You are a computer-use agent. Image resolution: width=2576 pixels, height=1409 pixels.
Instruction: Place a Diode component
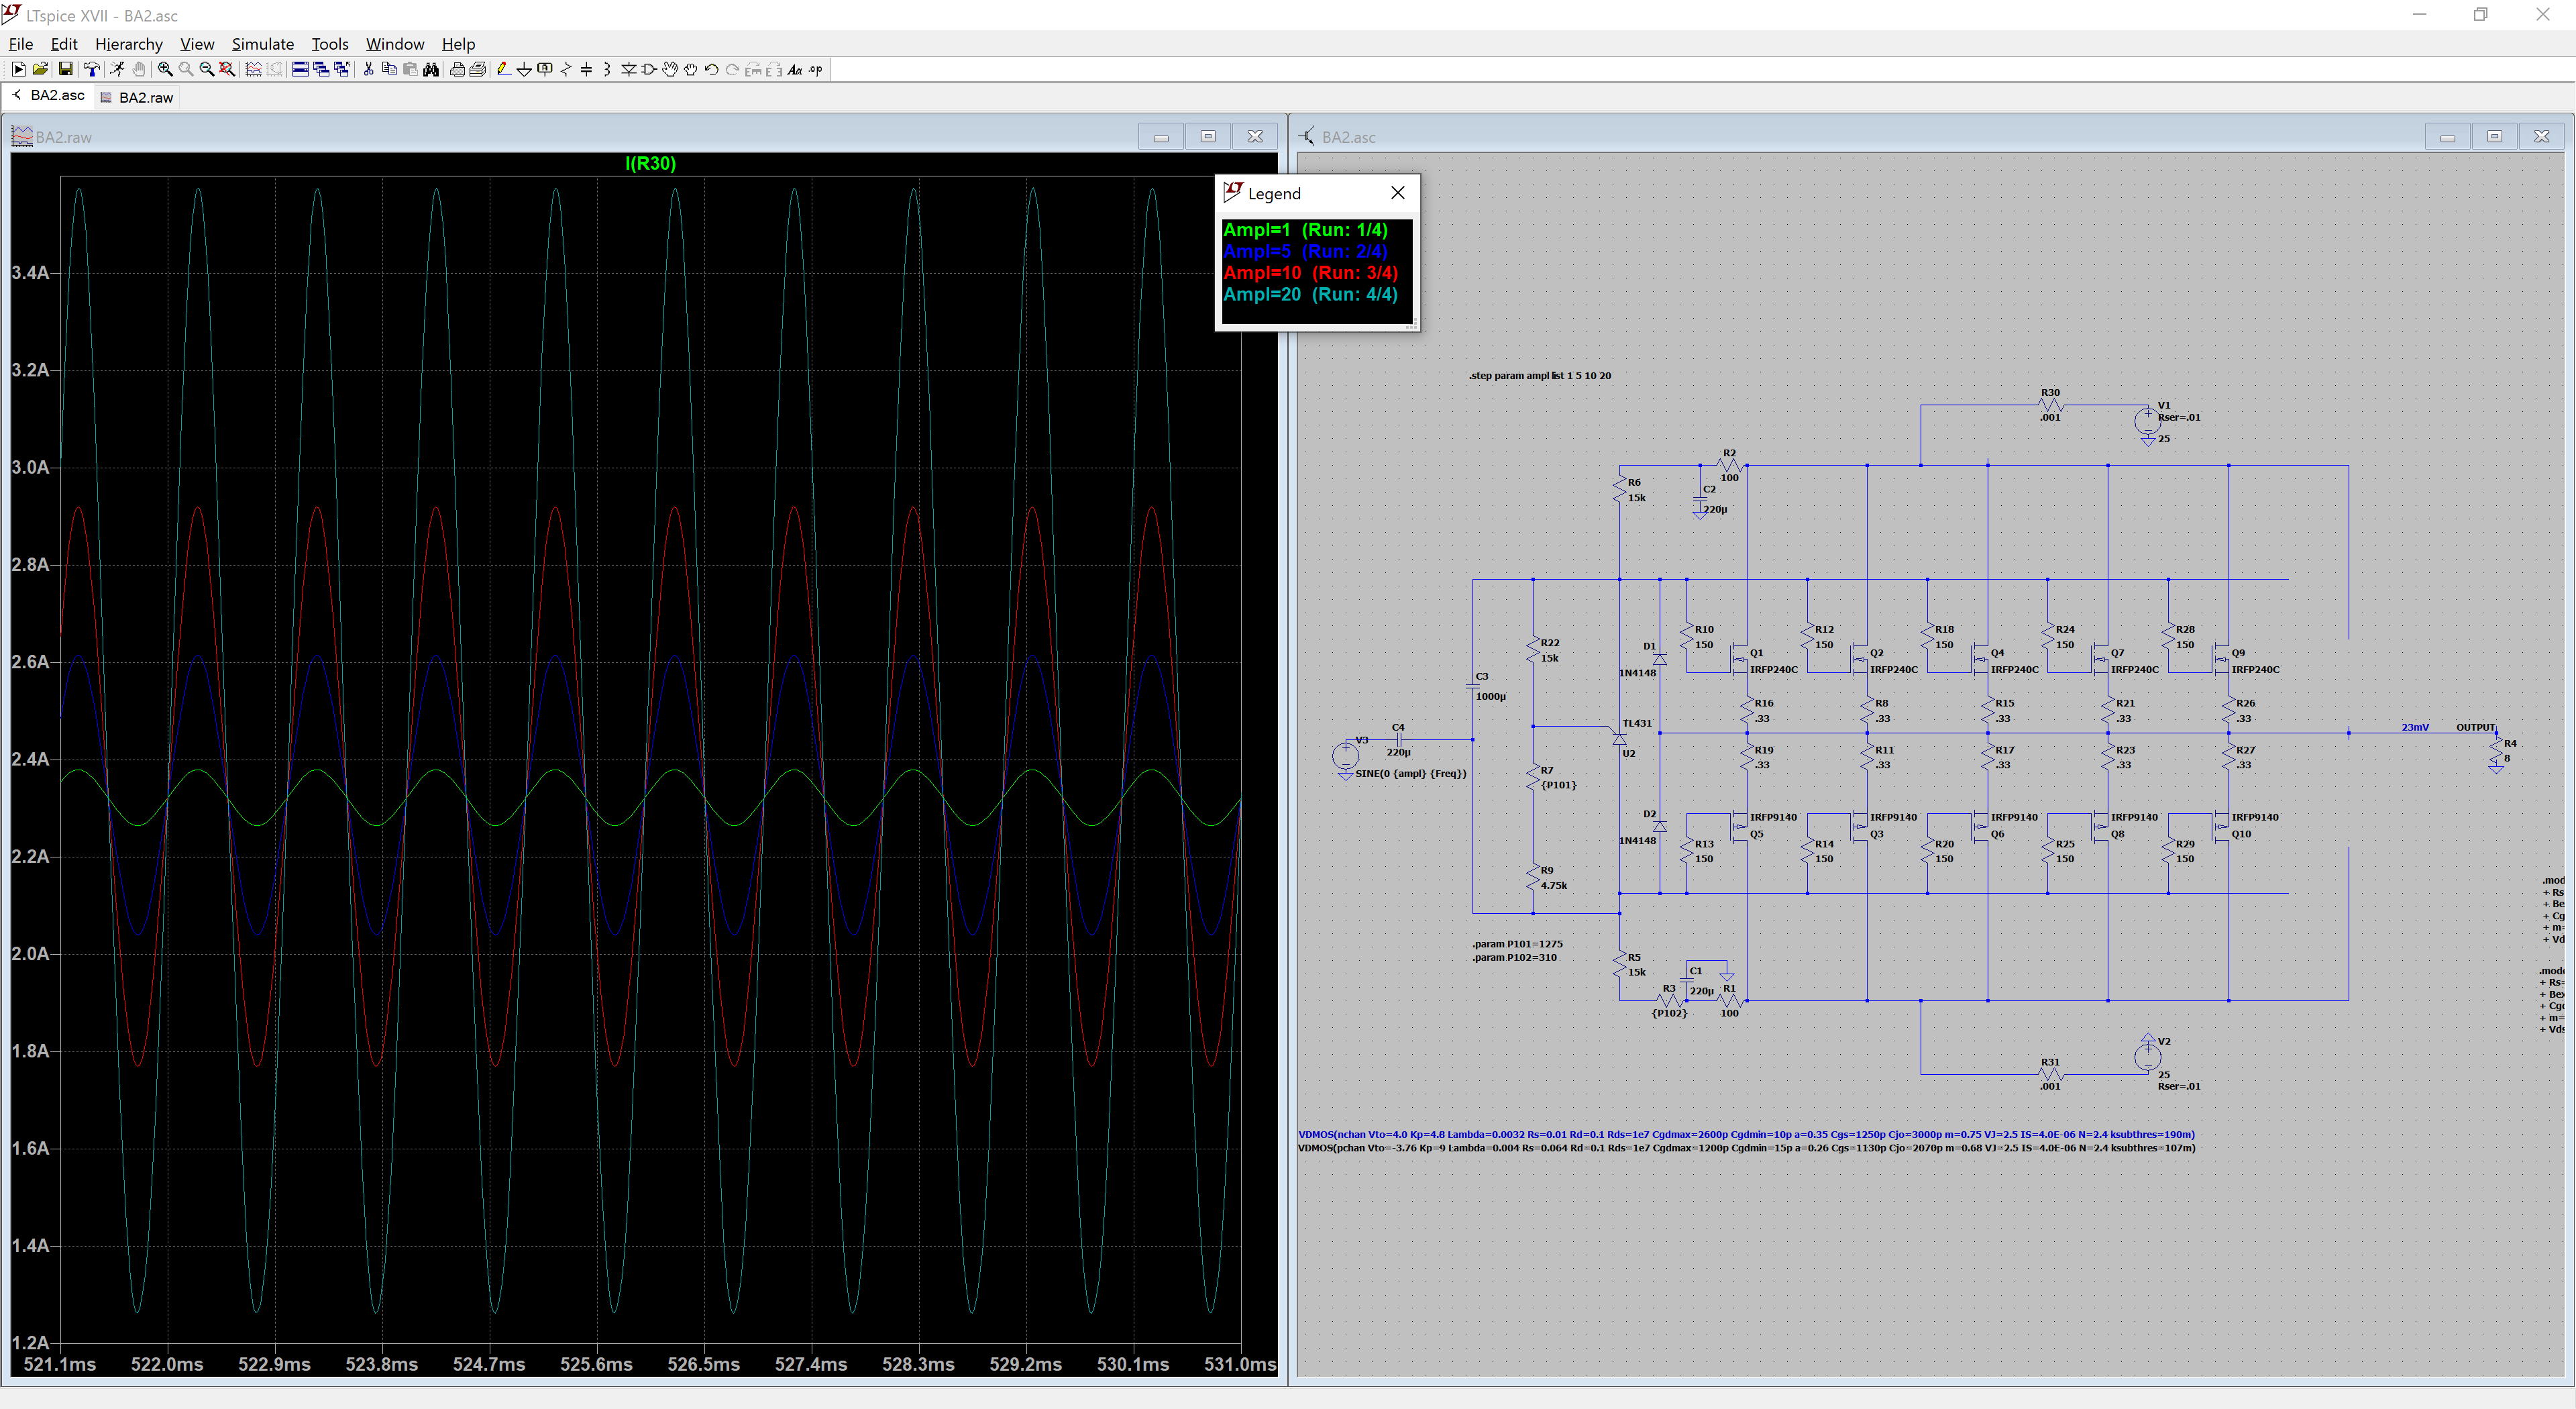[x=629, y=69]
